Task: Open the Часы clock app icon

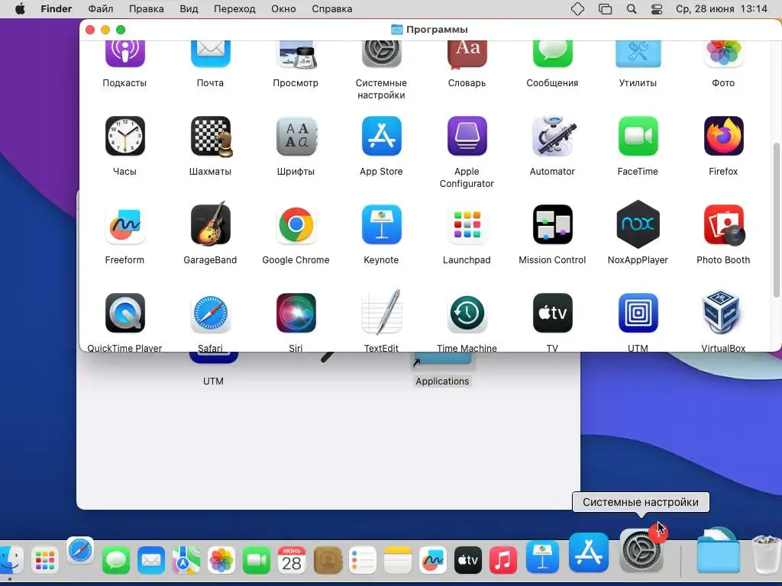Action: [124, 136]
